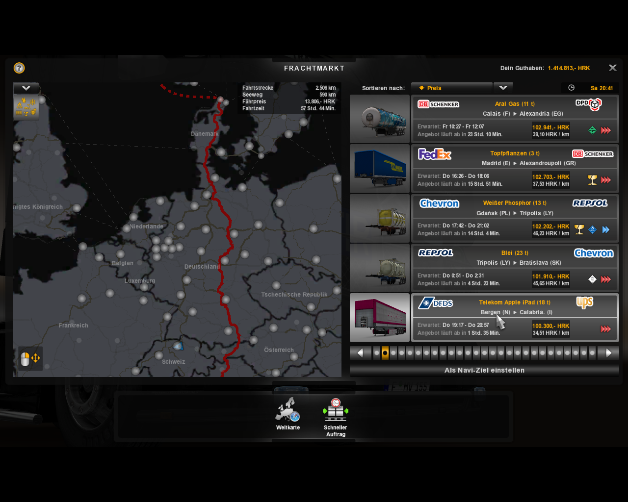
Task: Click the Calais (F) to Alexandria route text
Action: point(523,114)
